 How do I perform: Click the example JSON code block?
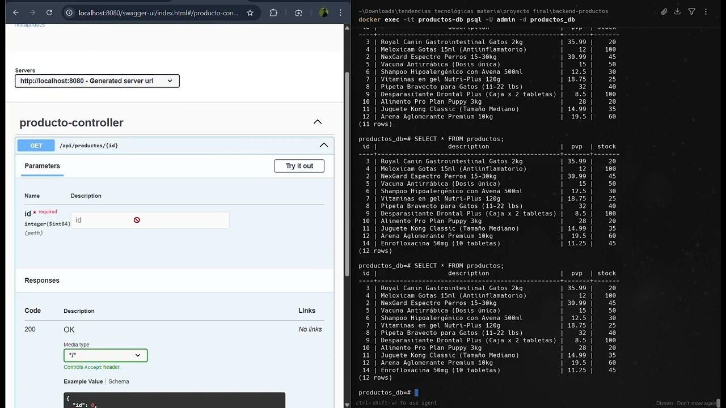coord(174,400)
